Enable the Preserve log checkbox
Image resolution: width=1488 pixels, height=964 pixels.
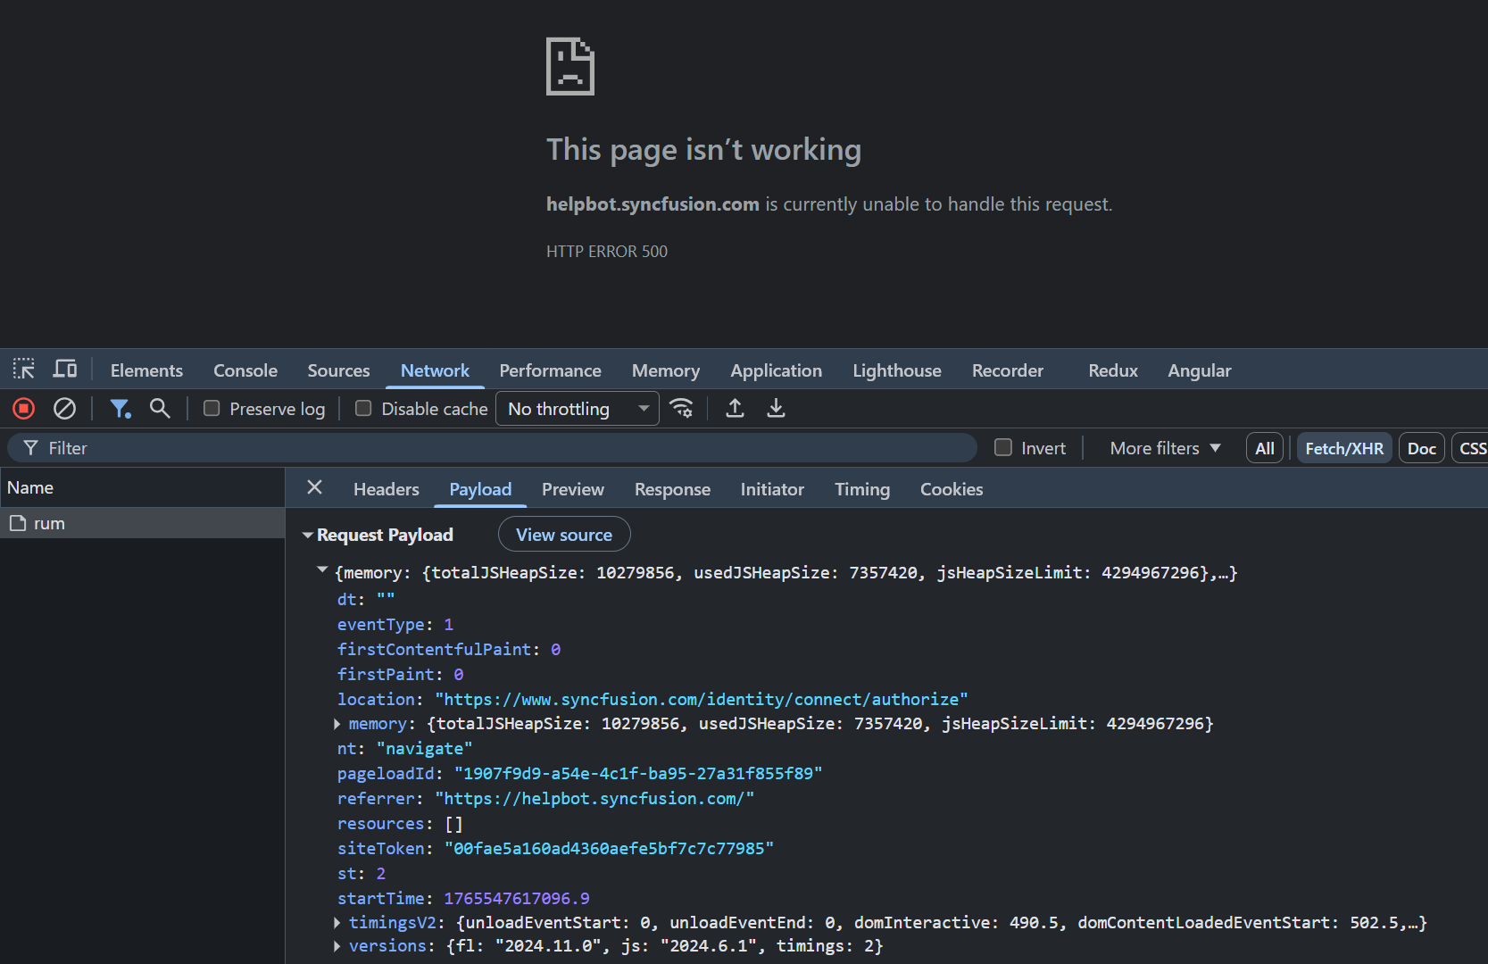(212, 409)
